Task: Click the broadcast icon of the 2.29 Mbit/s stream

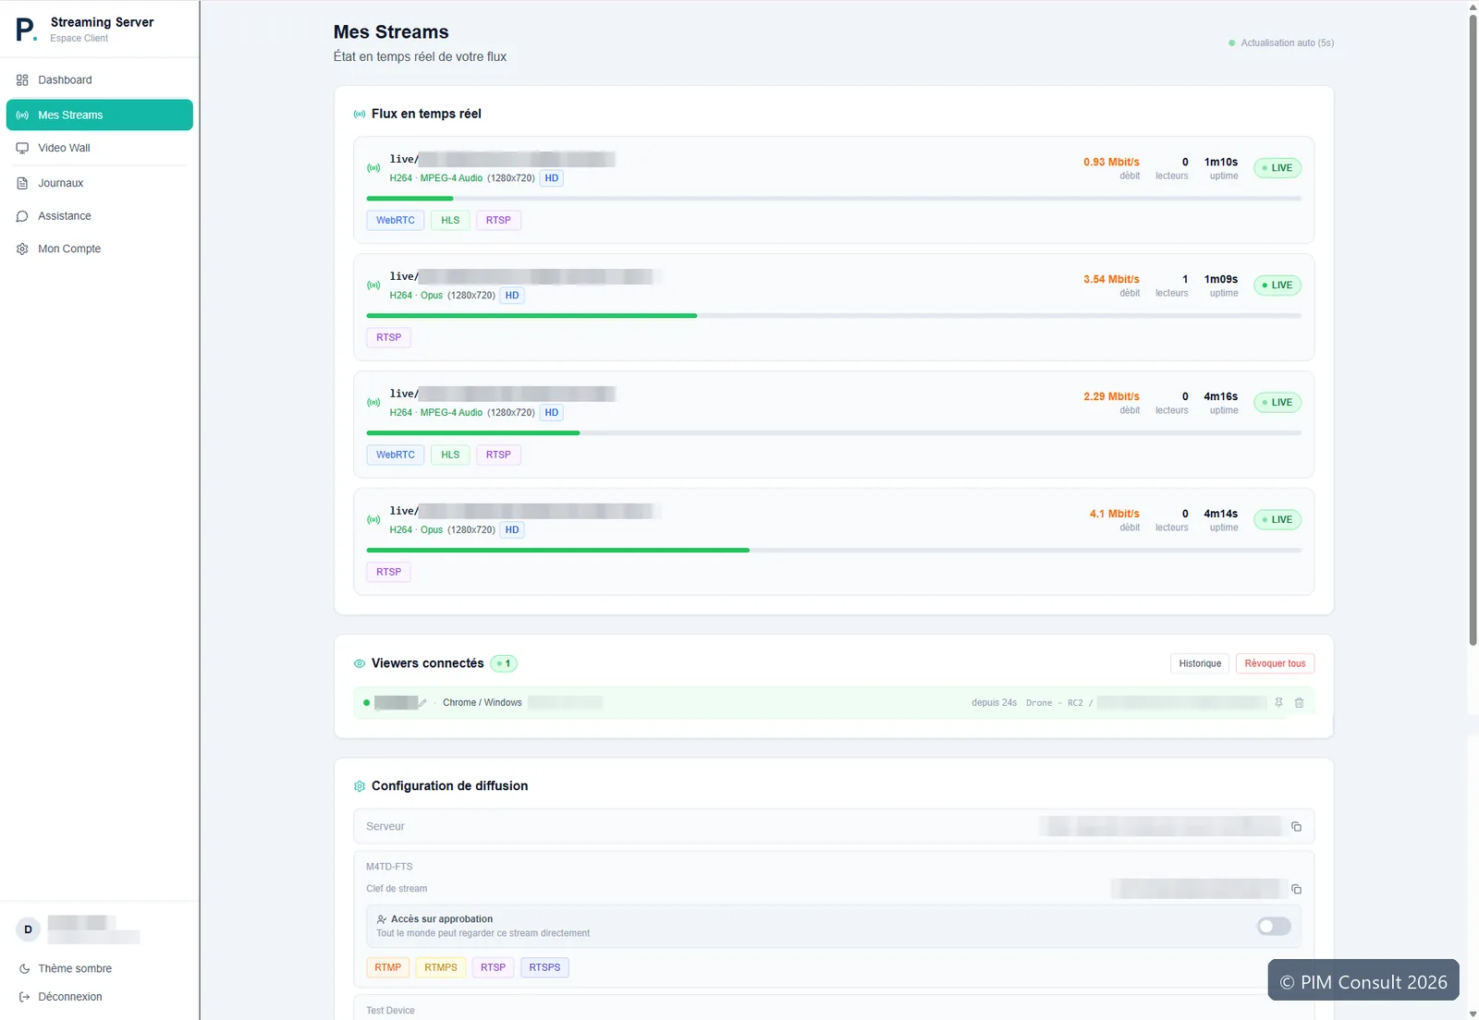Action: pyautogui.click(x=373, y=403)
